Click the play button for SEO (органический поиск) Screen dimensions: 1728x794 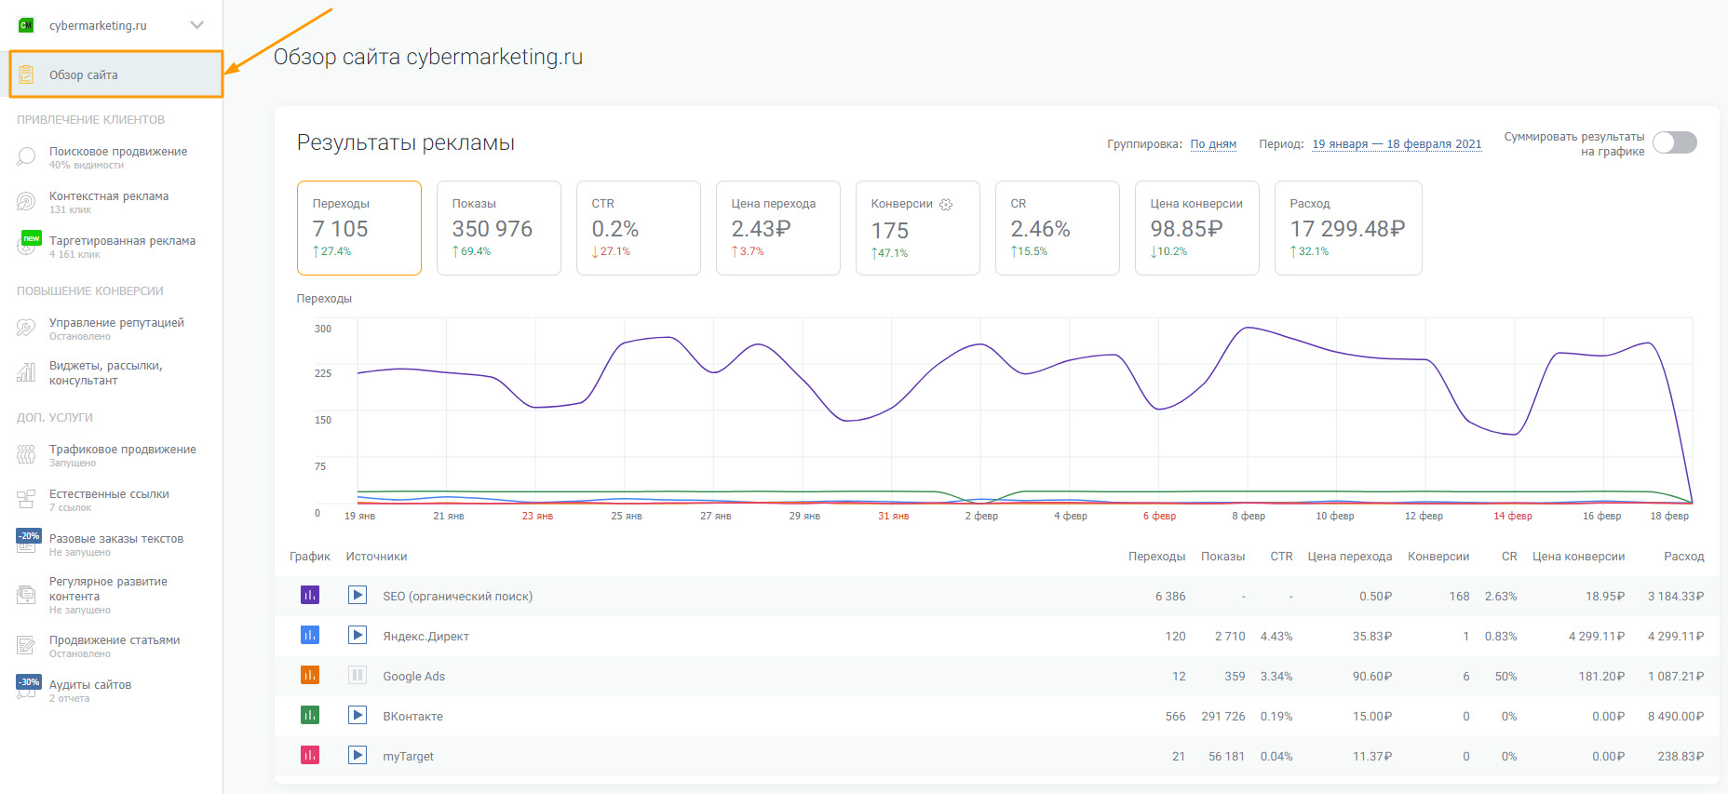coord(358,595)
